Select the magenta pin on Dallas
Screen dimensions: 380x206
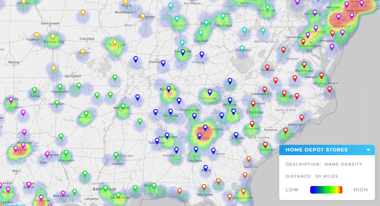point(16,149)
